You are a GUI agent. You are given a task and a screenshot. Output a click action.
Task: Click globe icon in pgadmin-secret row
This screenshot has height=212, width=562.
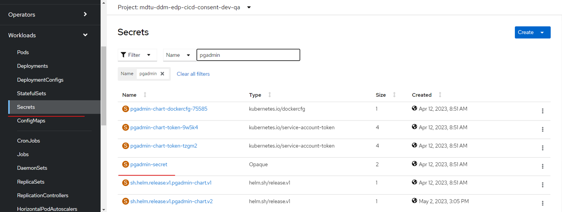pos(415,164)
